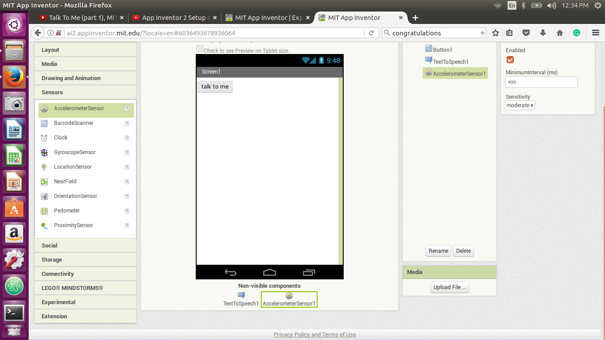Screen dimensions: 605x340
Task: Open the Firefox hamburger menu
Action: pos(595,33)
